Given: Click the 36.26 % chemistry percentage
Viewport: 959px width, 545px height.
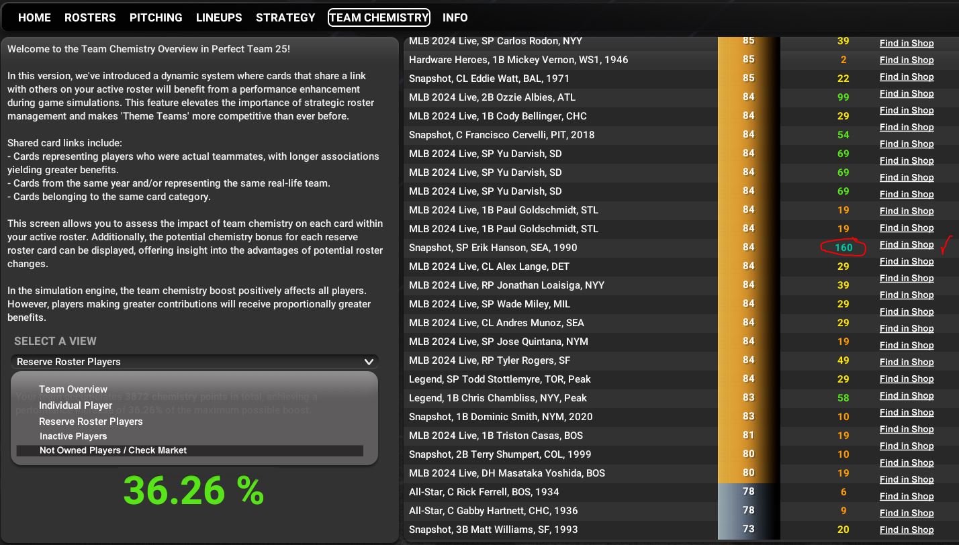Looking at the screenshot, I should 193,491.
